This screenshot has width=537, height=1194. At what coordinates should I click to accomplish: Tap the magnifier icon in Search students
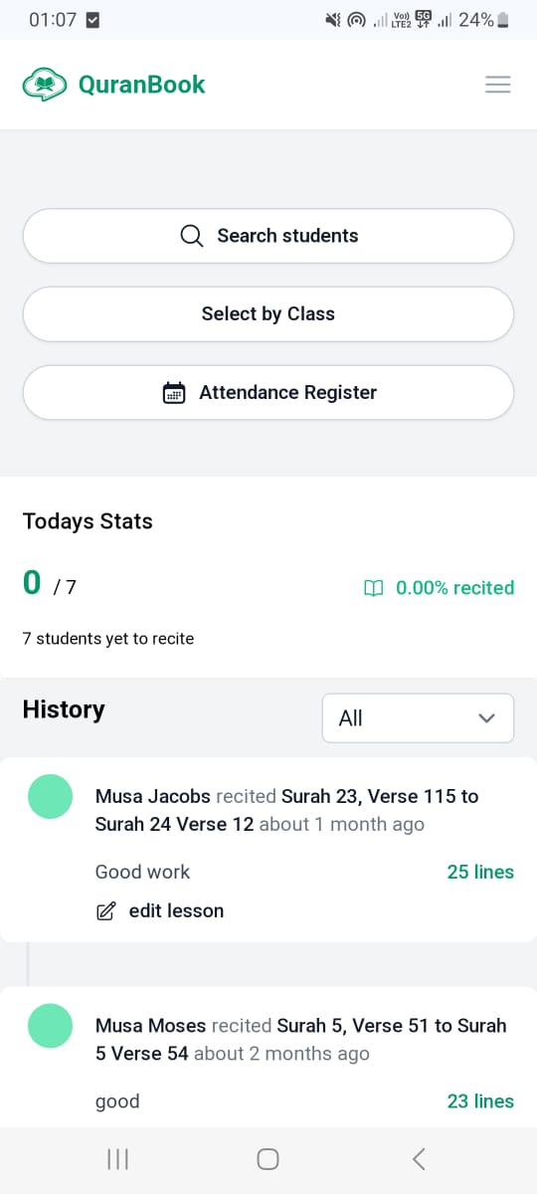click(x=192, y=236)
